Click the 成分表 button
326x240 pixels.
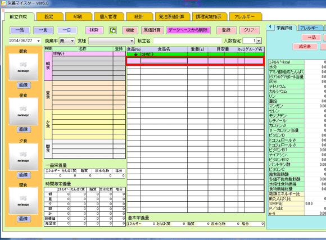[x=305, y=47]
